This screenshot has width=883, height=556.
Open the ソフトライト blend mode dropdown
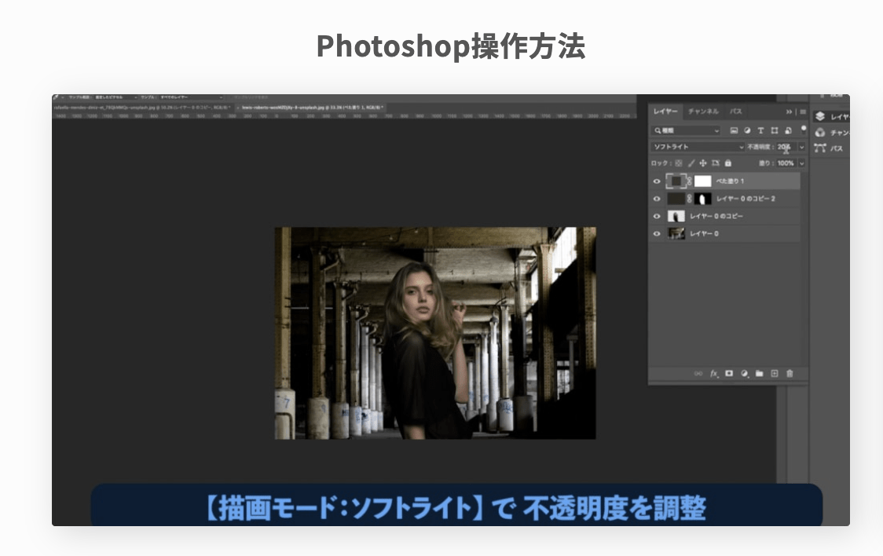pos(698,147)
